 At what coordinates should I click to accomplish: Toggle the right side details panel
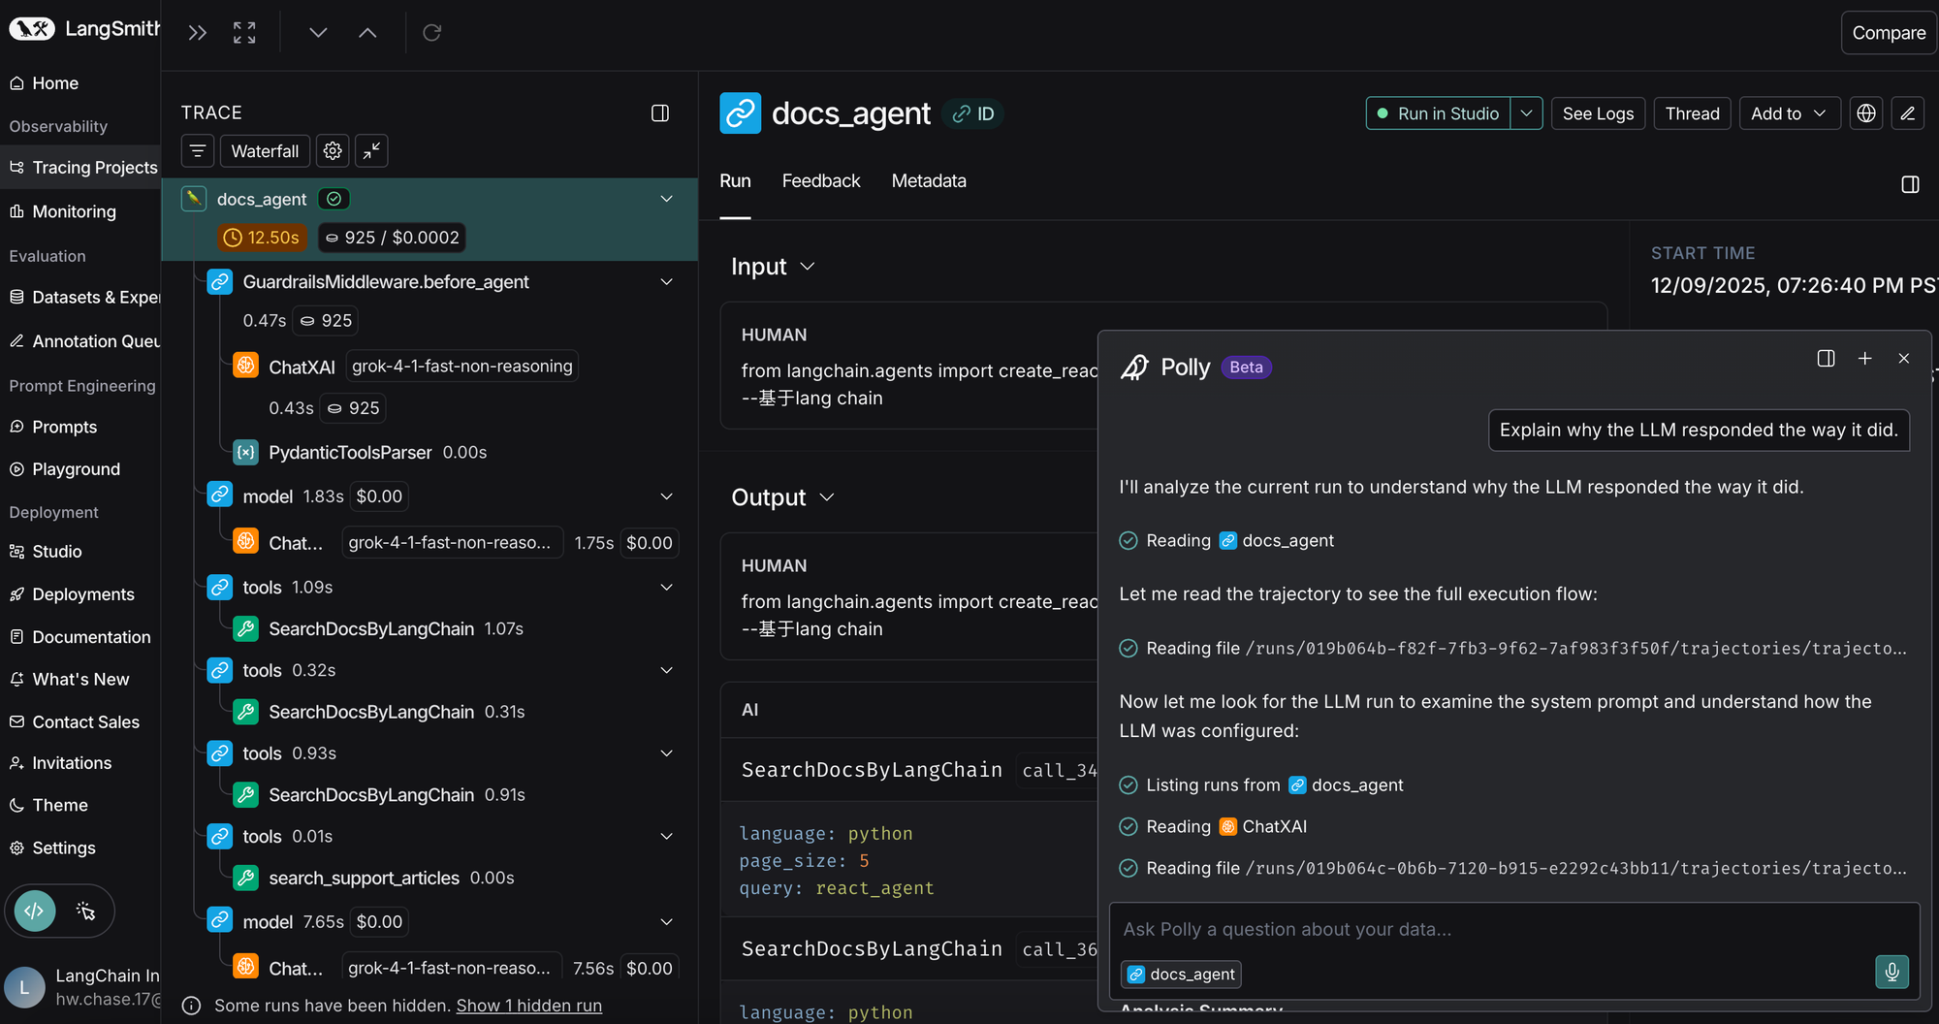(1910, 184)
